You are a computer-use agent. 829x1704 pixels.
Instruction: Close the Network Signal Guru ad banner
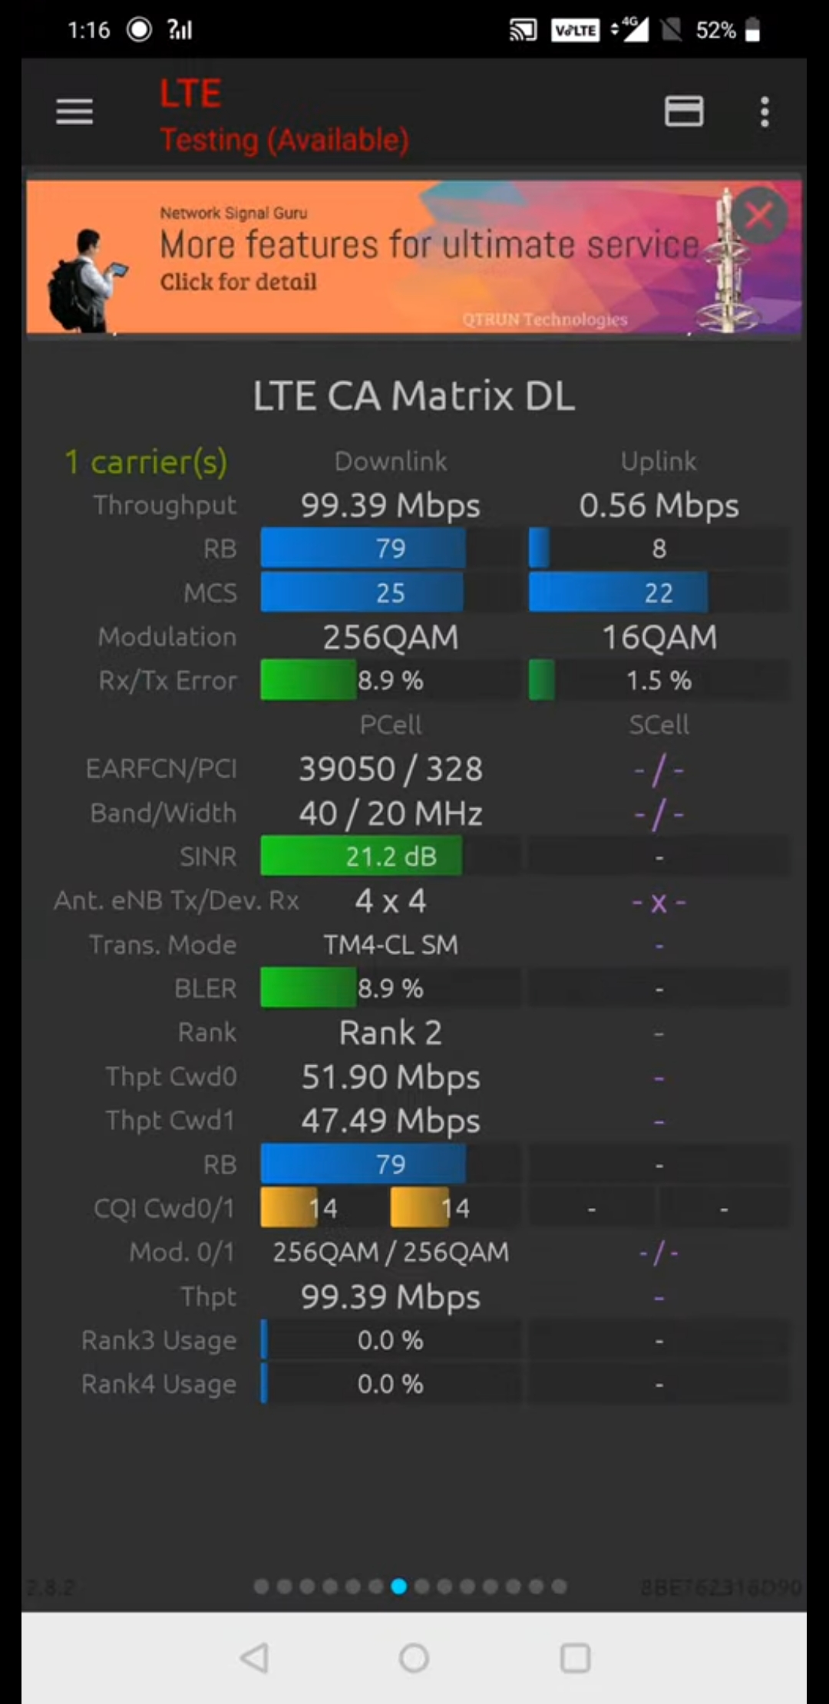tap(758, 216)
